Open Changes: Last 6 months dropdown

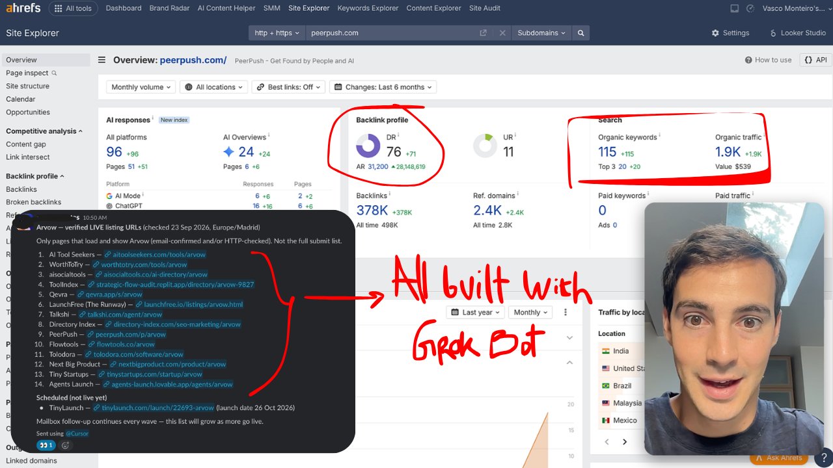tap(383, 87)
